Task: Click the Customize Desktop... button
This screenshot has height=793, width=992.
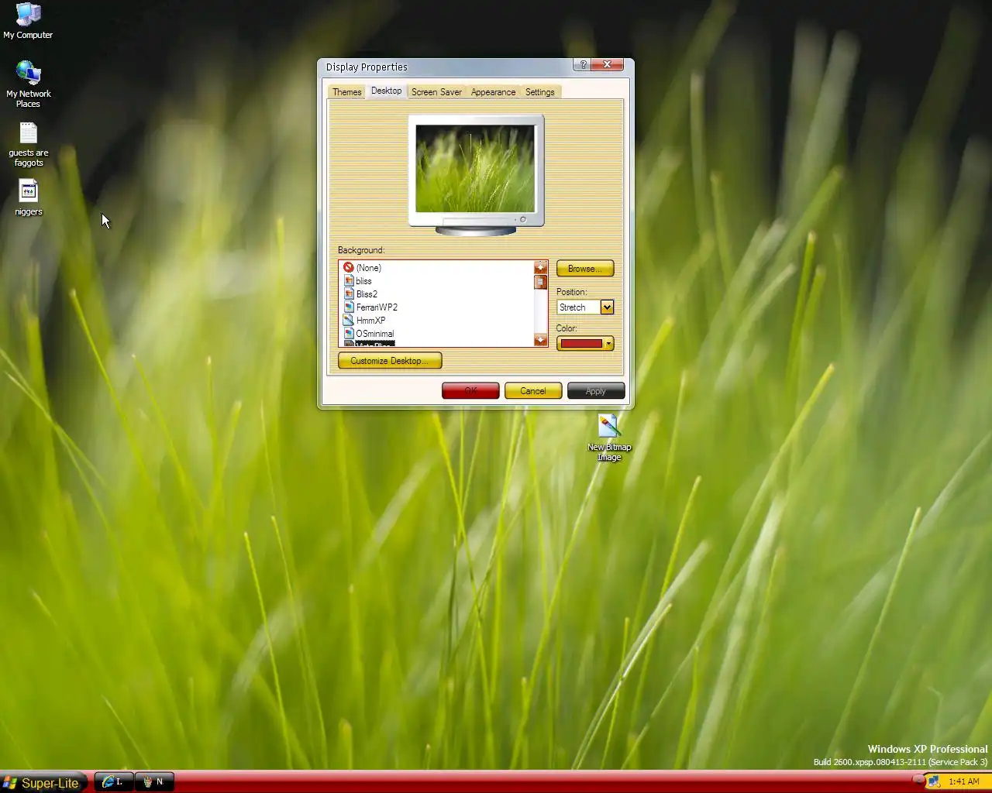Action: pos(390,361)
